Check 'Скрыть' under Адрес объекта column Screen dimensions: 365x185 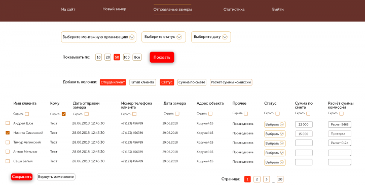210,114
